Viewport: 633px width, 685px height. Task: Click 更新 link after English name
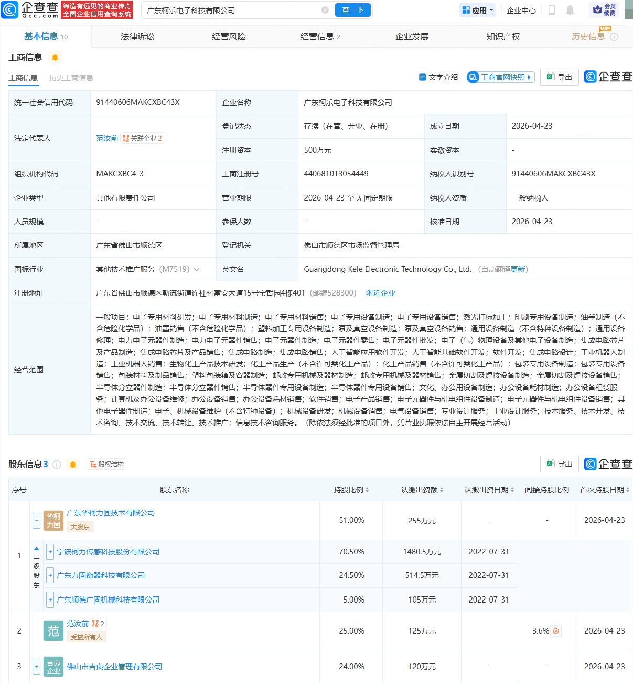(518, 269)
